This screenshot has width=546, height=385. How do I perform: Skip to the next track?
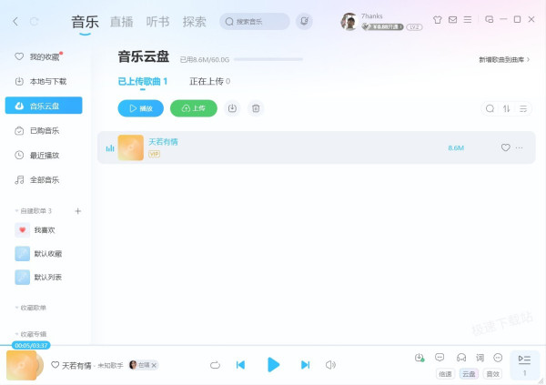(x=305, y=365)
